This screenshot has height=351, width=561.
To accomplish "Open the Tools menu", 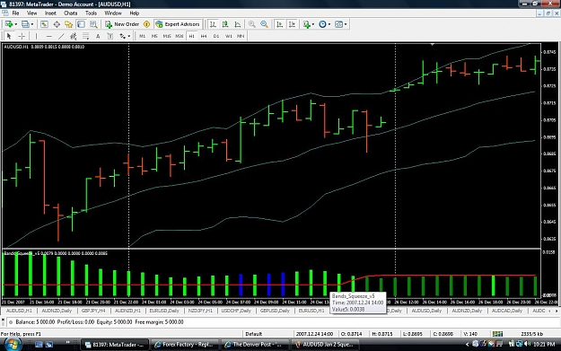I will [x=91, y=13].
